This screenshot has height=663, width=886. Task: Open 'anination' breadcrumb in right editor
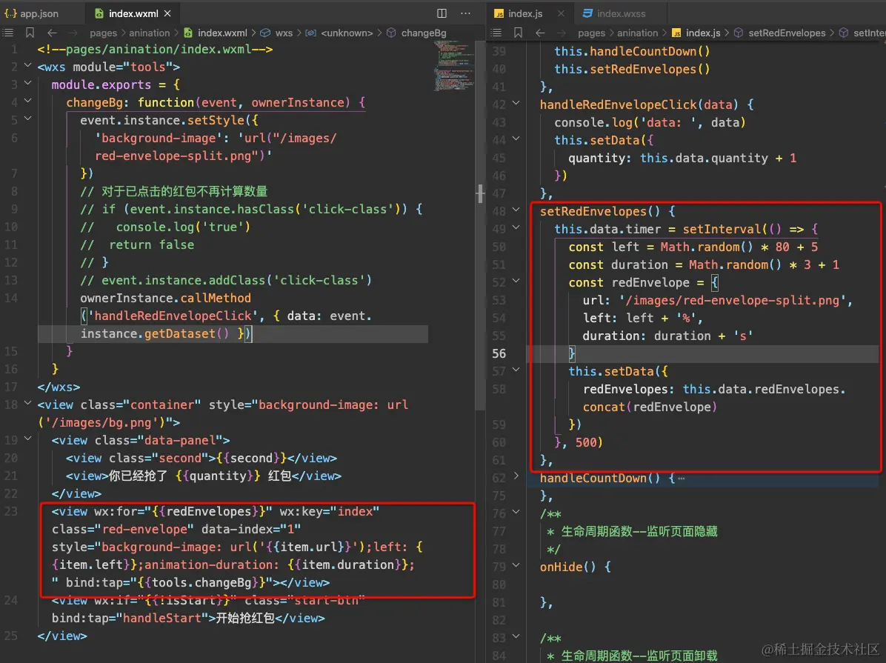(x=637, y=33)
